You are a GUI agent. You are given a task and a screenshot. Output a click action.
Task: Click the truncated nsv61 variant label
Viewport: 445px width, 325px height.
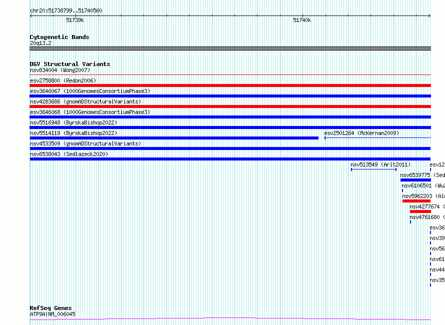(x=437, y=259)
